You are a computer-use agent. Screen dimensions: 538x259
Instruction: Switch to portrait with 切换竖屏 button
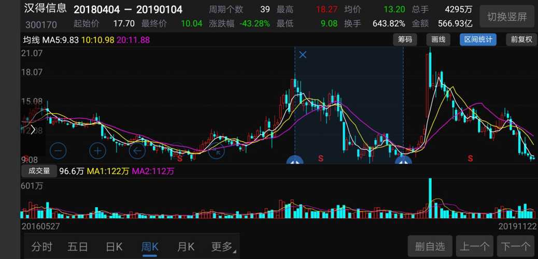507,17
